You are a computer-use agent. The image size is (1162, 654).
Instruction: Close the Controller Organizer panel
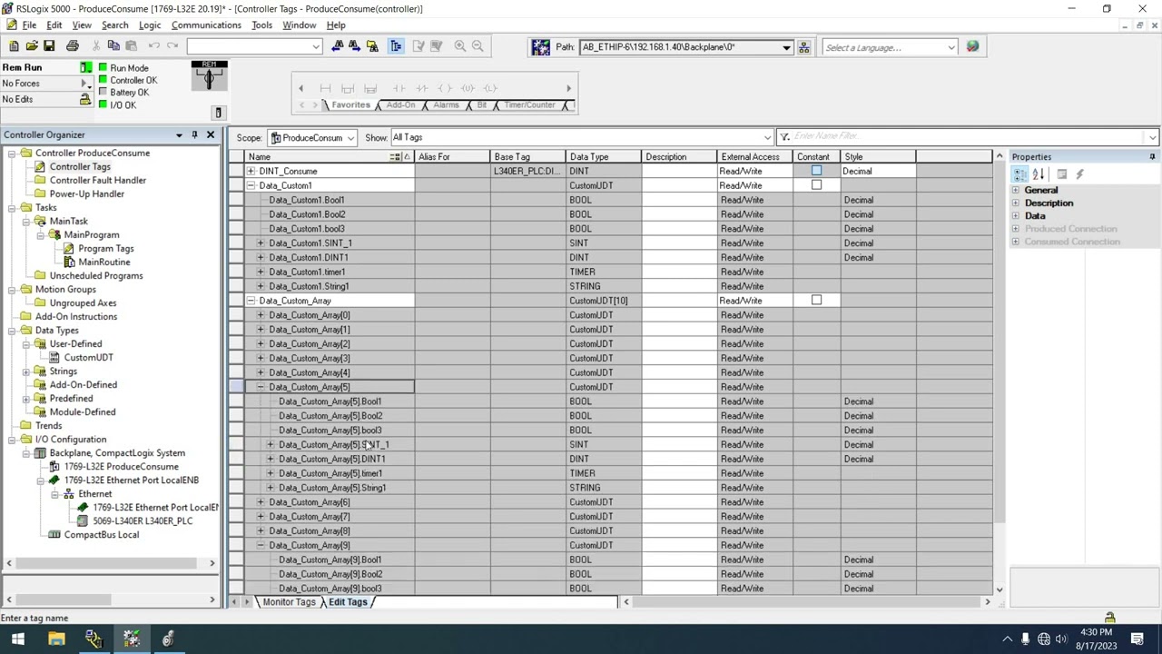(x=211, y=135)
